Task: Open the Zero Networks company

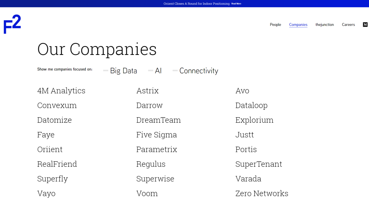Action: tap(262, 193)
